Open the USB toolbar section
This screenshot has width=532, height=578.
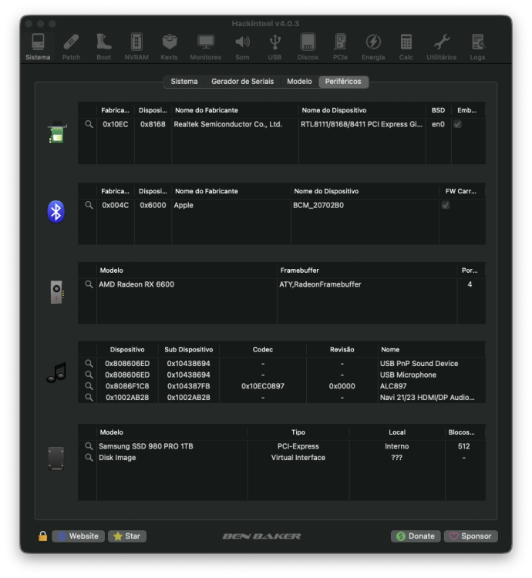[274, 47]
